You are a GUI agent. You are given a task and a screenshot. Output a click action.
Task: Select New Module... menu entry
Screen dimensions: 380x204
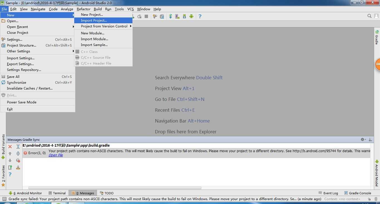[103, 33]
